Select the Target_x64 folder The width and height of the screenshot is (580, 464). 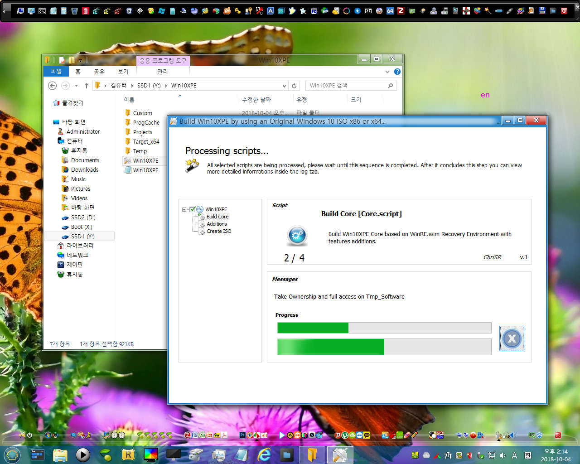[146, 142]
